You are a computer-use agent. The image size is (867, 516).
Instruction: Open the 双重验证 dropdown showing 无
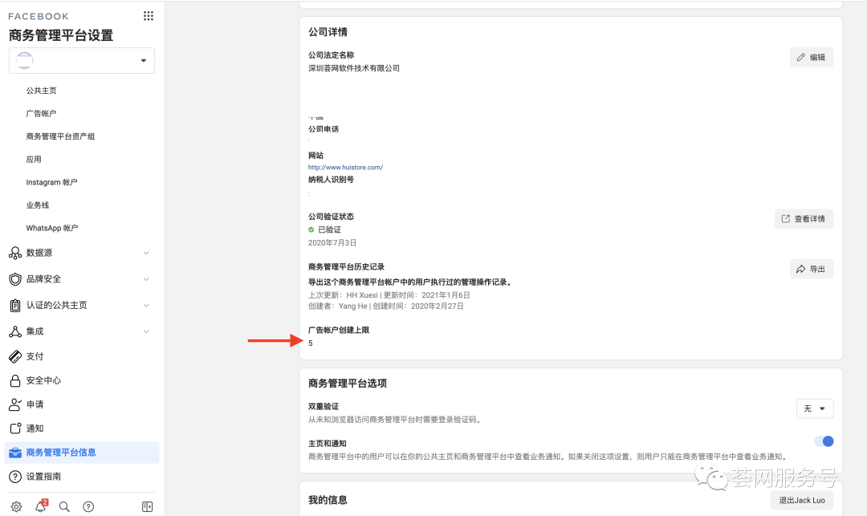[x=814, y=408]
